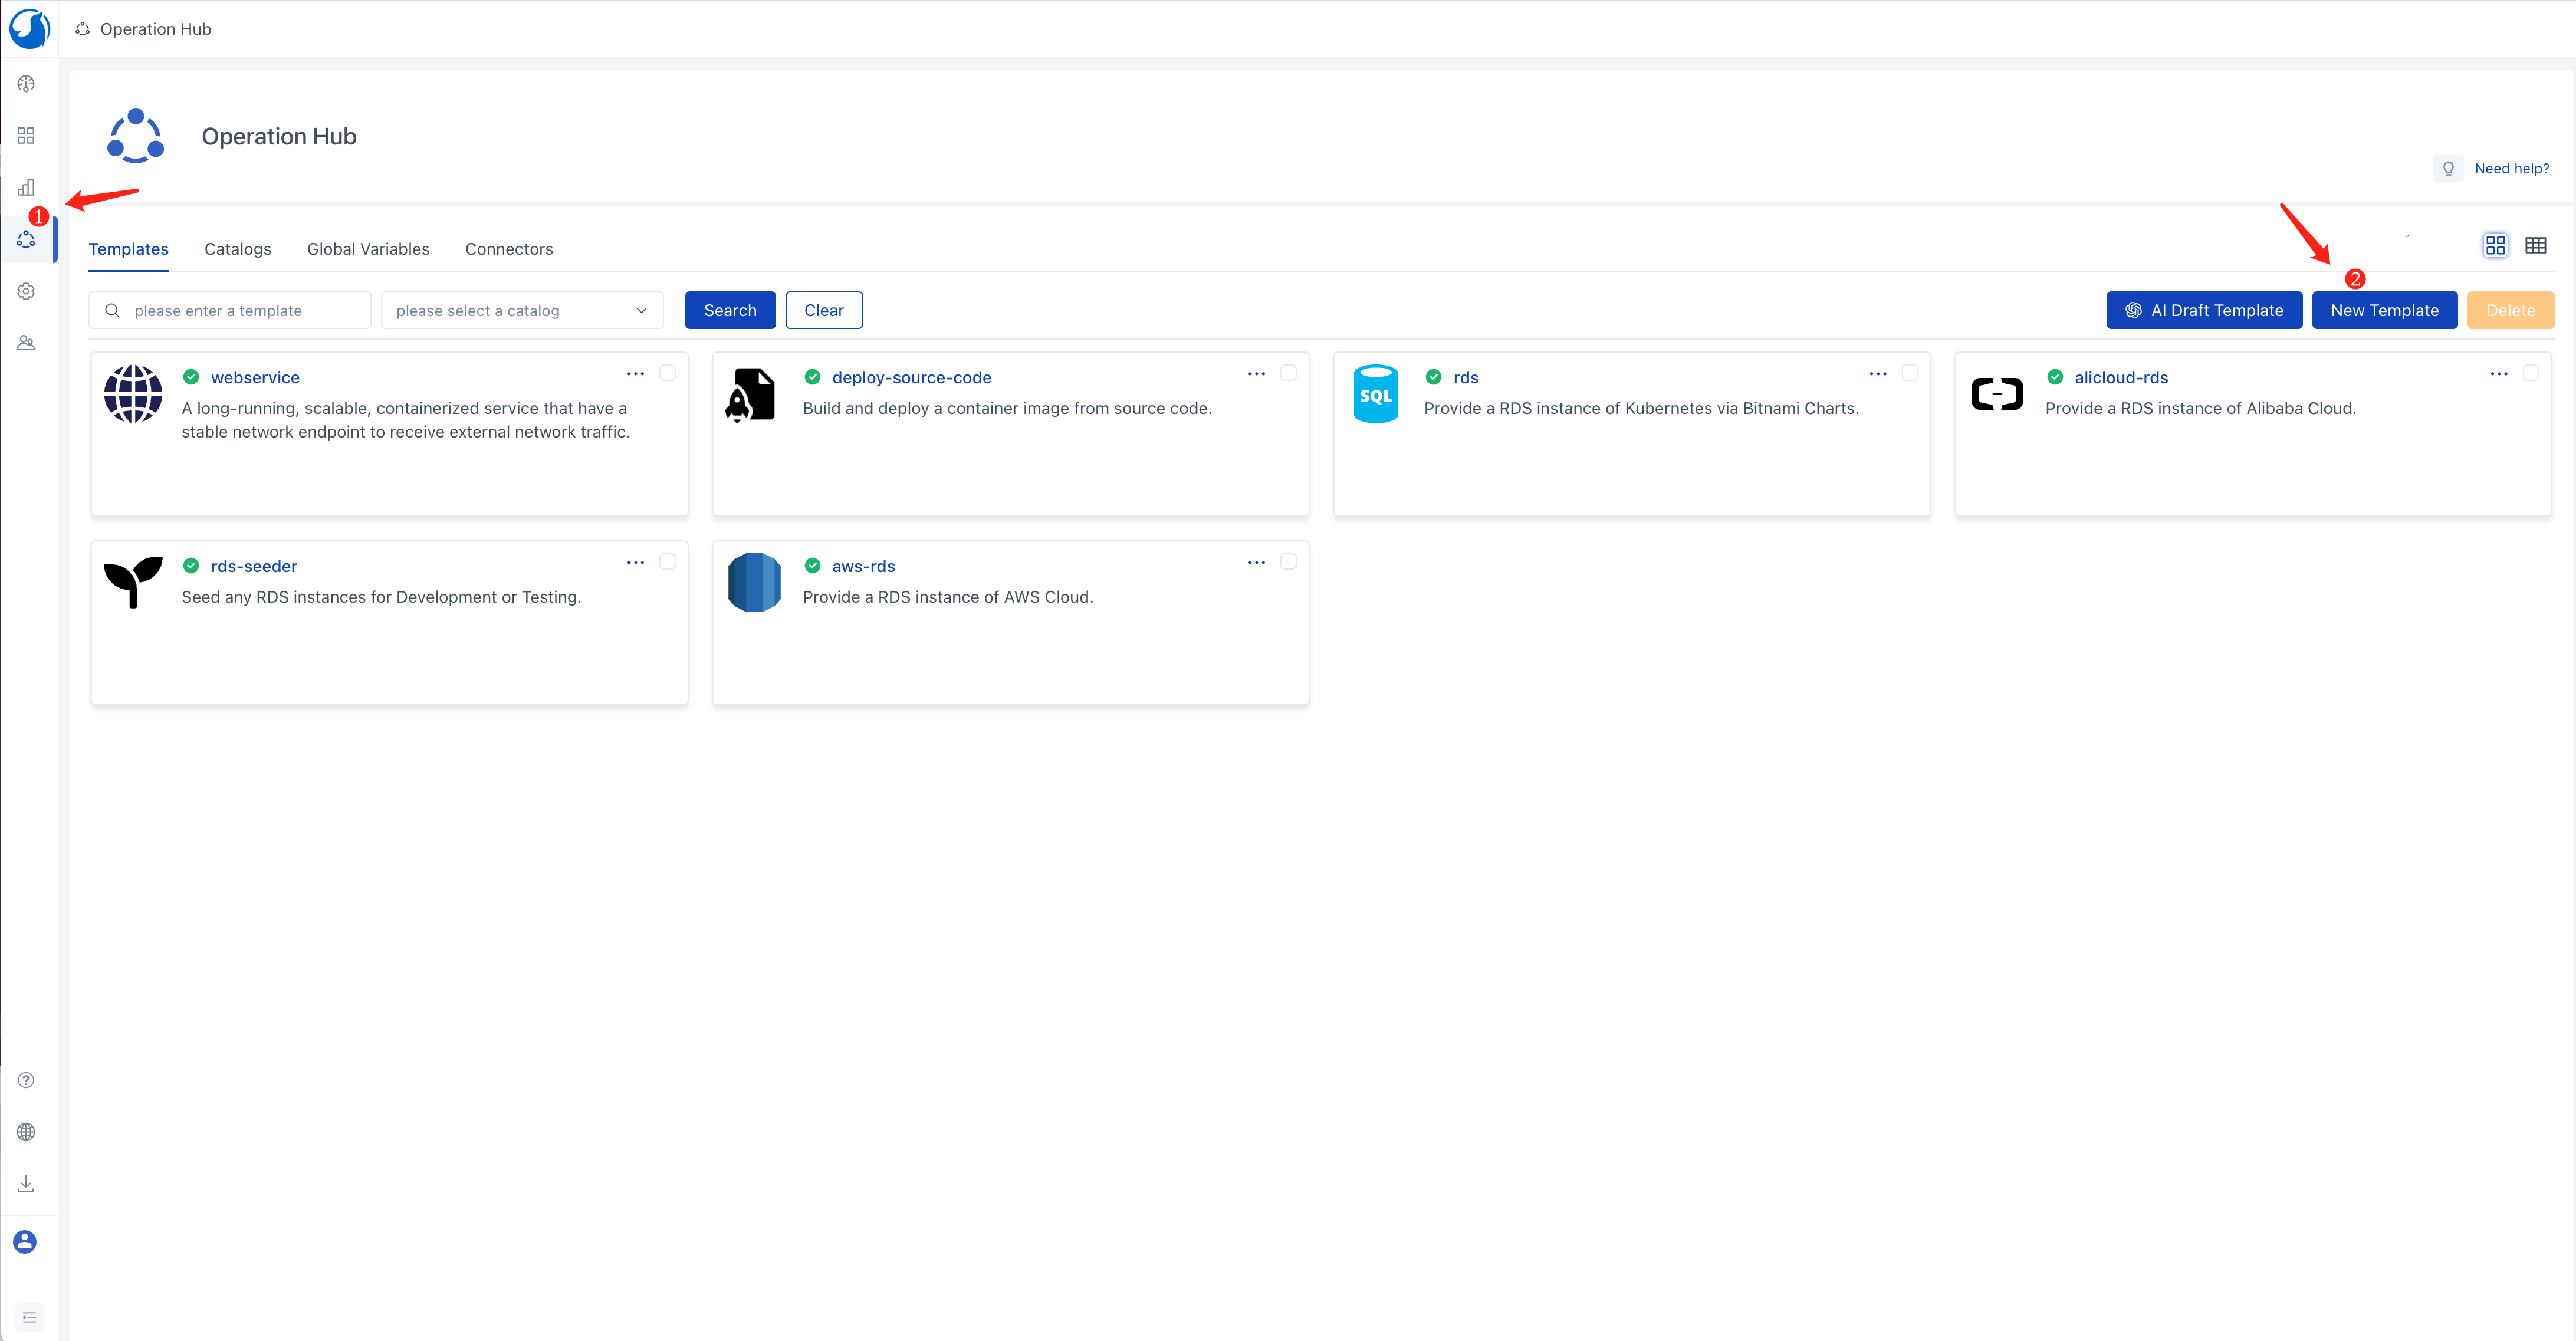
Task: Open the catalog selection dropdown
Action: pos(521,311)
